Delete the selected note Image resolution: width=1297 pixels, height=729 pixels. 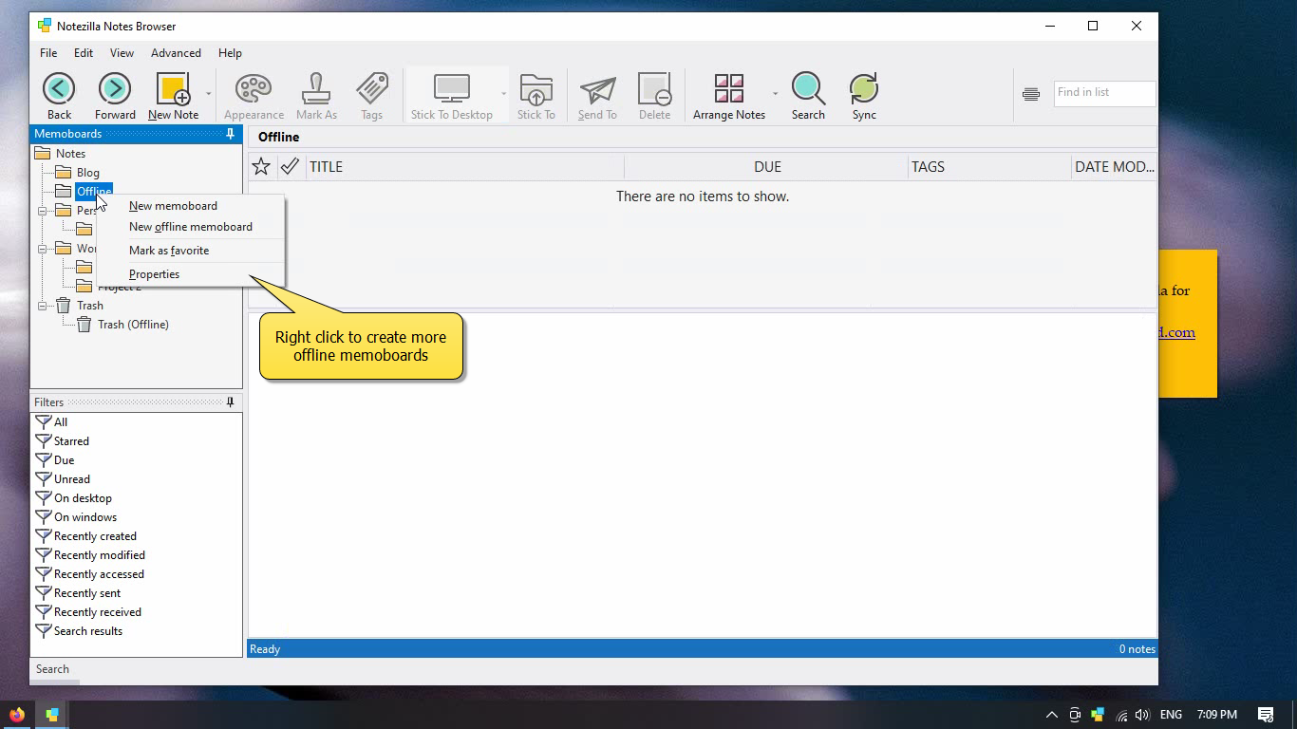click(654, 97)
